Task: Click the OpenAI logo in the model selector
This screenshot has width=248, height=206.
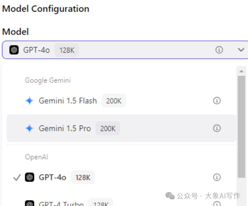Action: (14, 50)
